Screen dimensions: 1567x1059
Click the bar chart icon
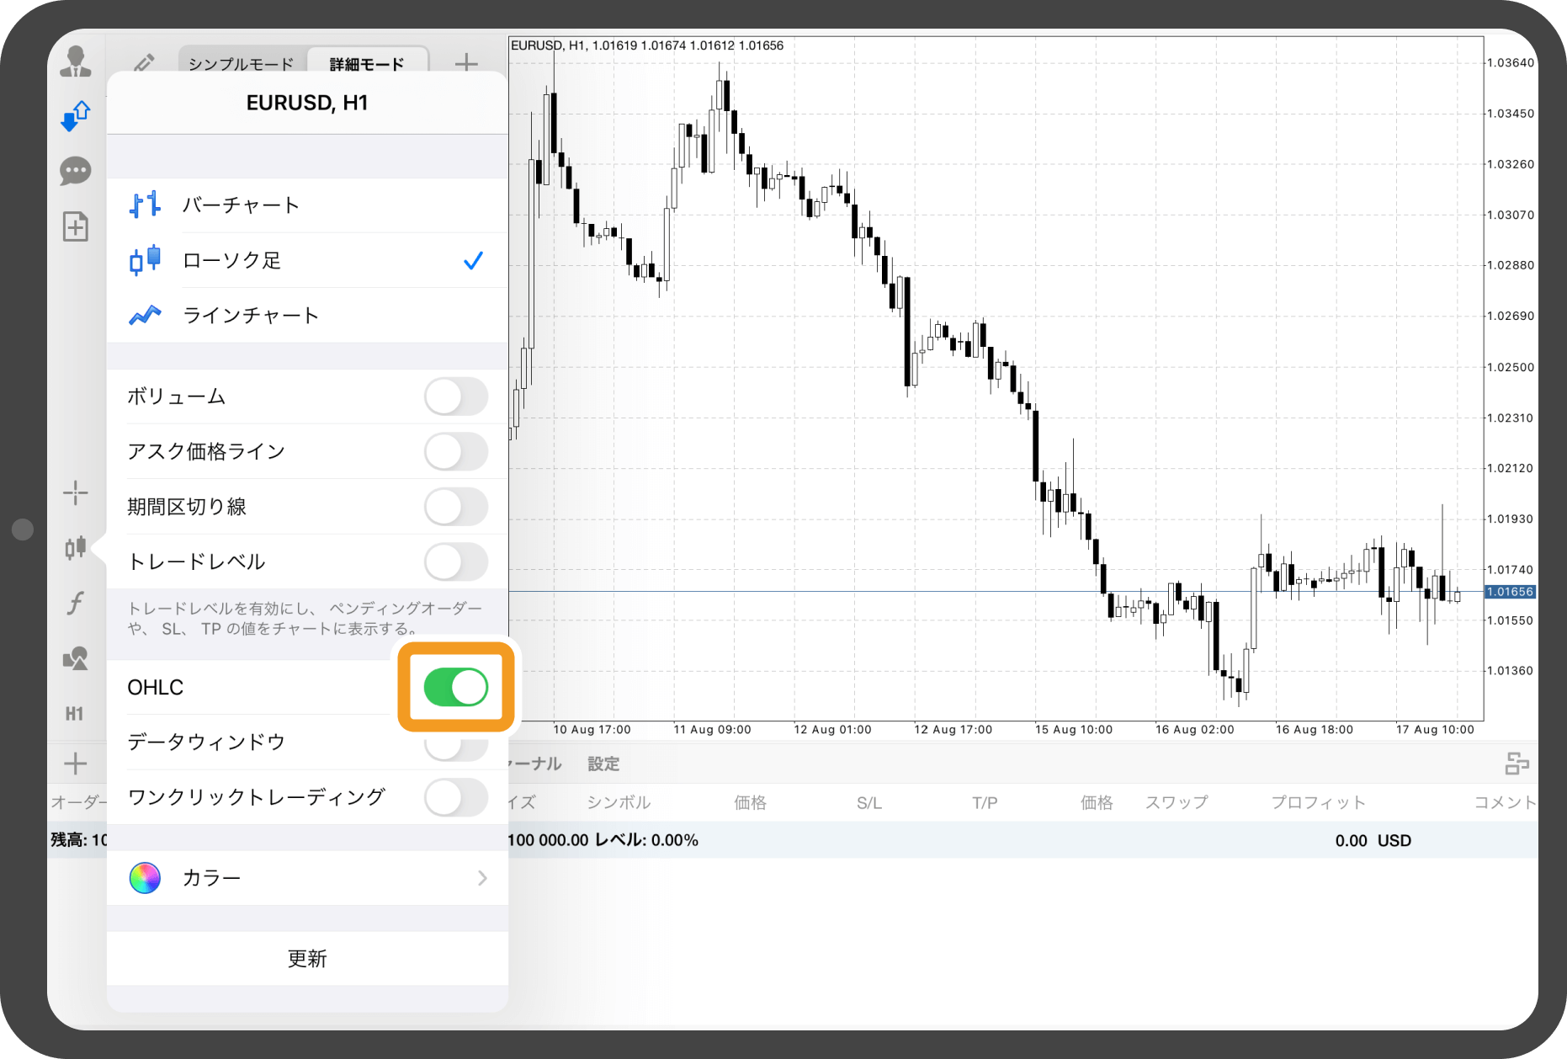[145, 205]
